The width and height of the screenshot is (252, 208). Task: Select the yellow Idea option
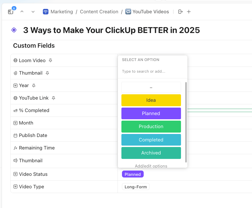tap(151, 100)
